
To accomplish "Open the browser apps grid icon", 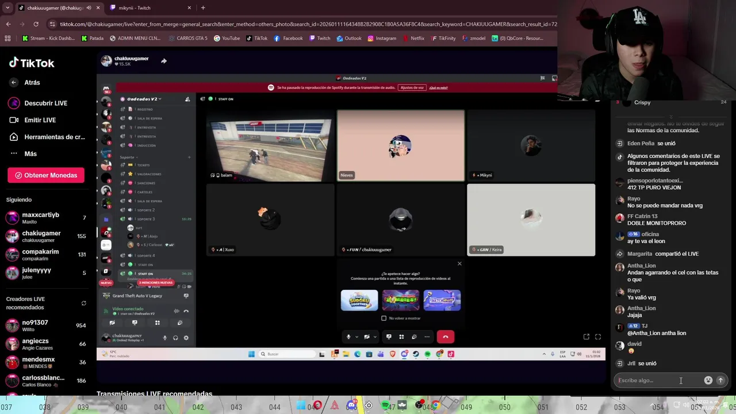I will coord(7,39).
